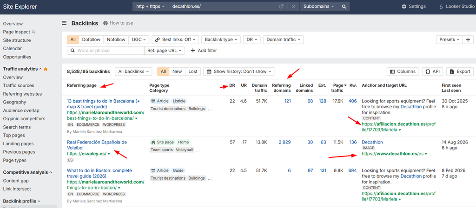Click the 121 referring domains value
476x208 pixels.
coord(287,101)
